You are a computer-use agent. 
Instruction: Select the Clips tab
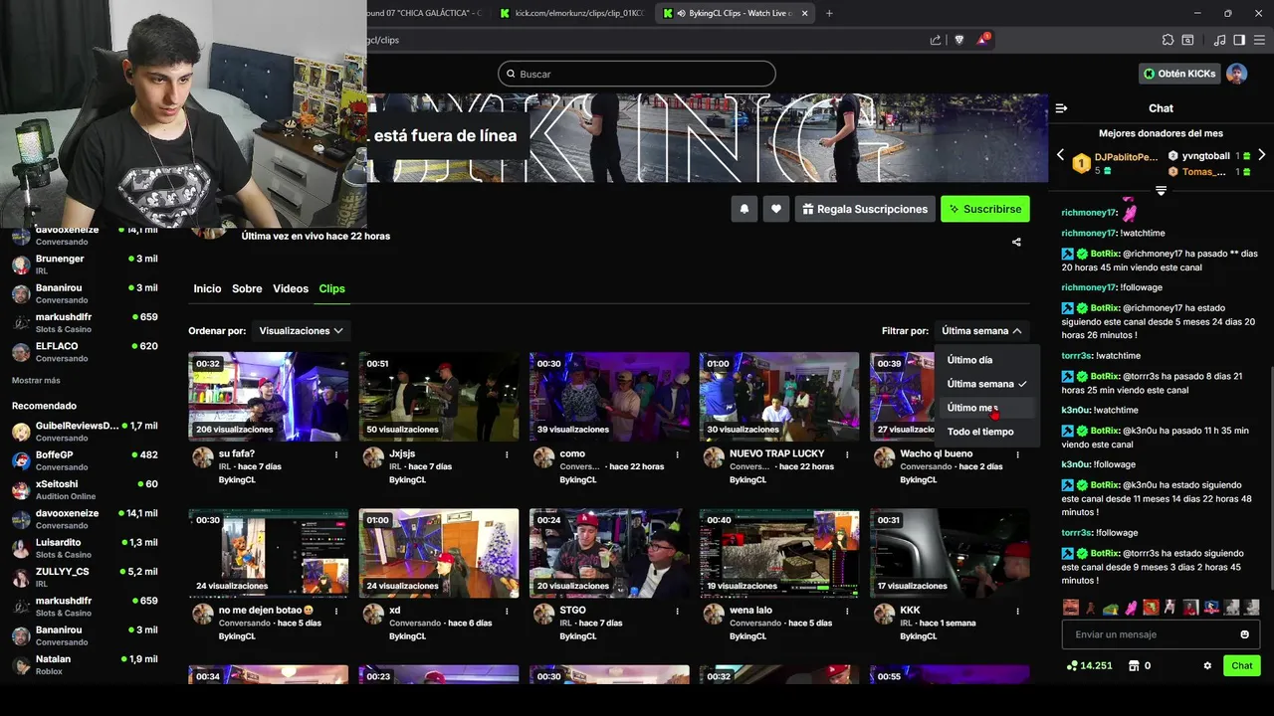331,288
